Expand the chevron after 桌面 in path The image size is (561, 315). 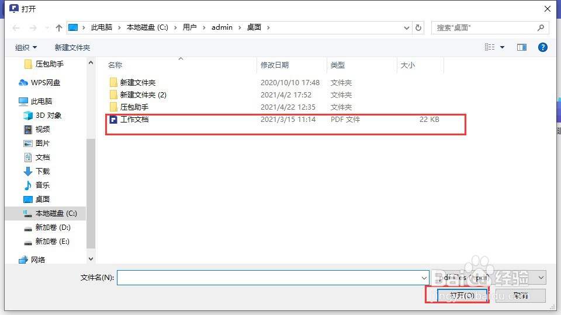(x=268, y=27)
